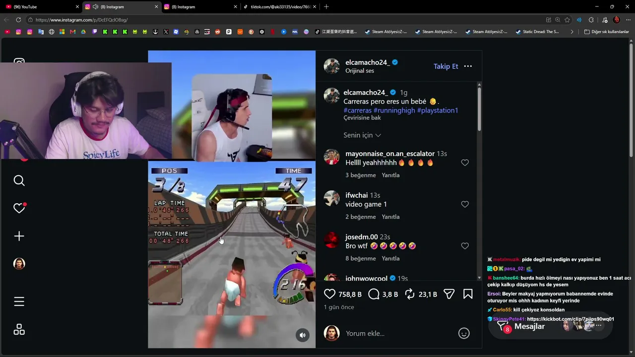Open YouTube bookmark in favorites bar
Image resolution: width=635 pixels, height=357 pixels.
click(x=7, y=32)
